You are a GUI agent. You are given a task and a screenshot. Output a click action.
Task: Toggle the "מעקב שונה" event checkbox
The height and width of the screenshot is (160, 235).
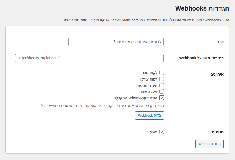[162, 91]
